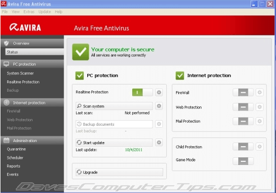Toggle the Web Protection switch

(x=243, y=107)
